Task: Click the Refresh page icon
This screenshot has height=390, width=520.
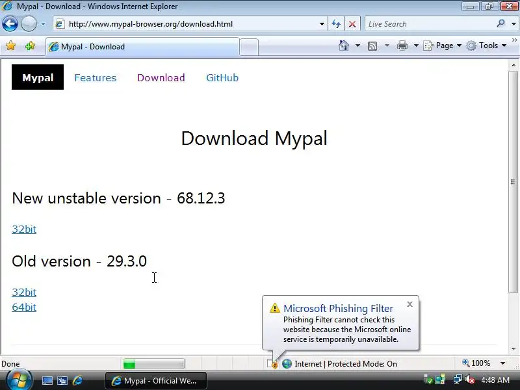Action: (x=336, y=24)
